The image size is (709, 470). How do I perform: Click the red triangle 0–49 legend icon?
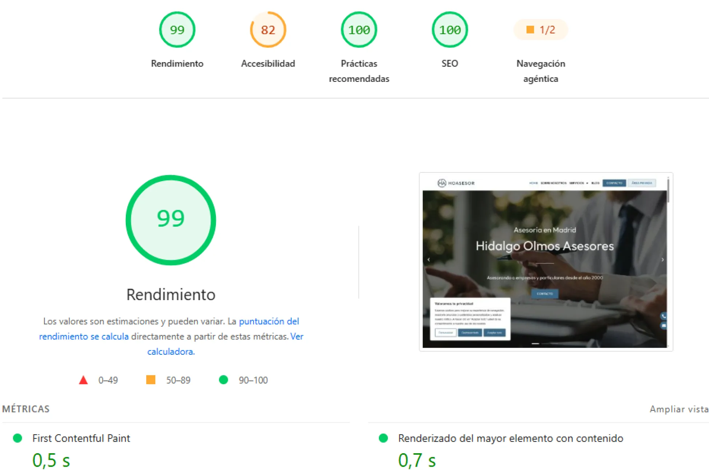(x=83, y=380)
